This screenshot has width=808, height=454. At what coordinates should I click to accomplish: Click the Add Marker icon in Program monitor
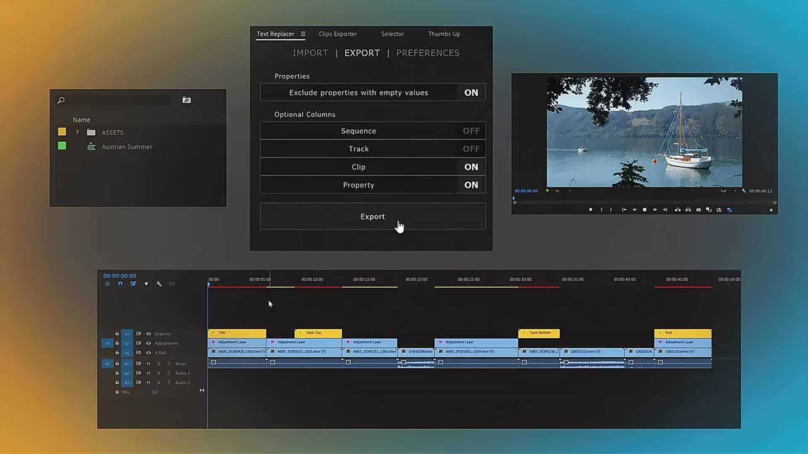(590, 210)
